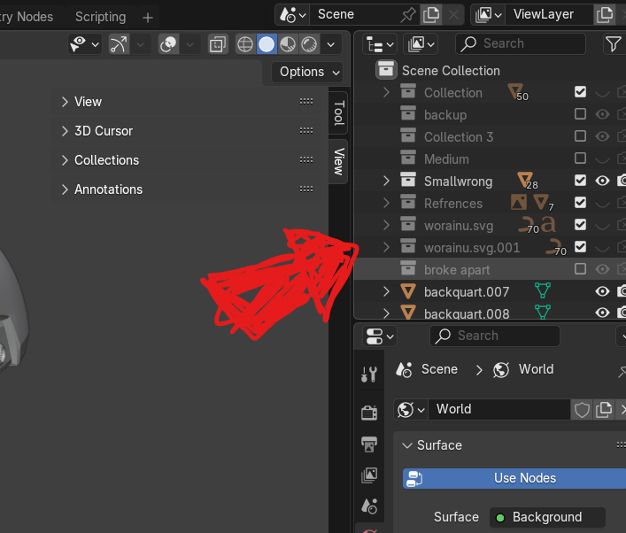
Task: Uncheck the Refrences collection checkbox
Action: [580, 203]
